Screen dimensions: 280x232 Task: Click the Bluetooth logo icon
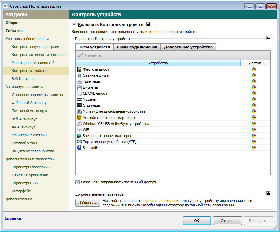[79, 148]
